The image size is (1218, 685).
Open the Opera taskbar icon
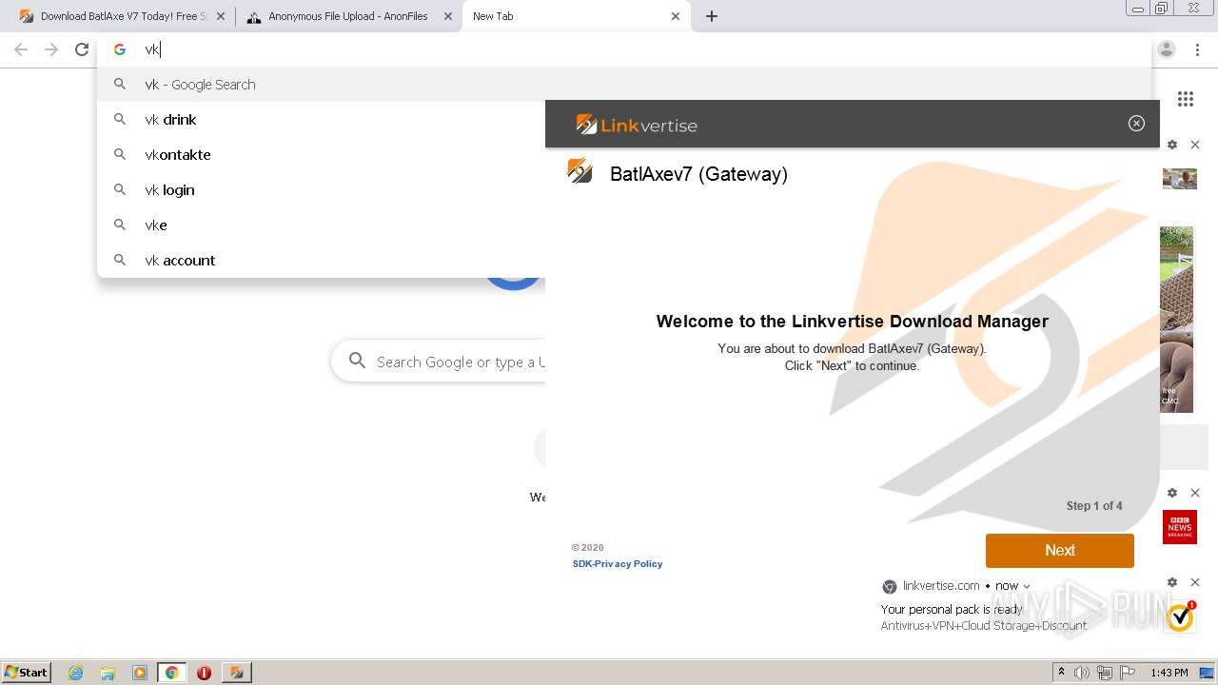pyautogui.click(x=204, y=673)
